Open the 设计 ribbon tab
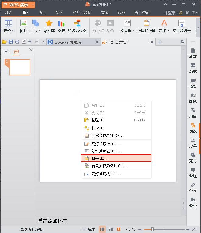Image resolution: width=201 pixels, height=233 pixels. 43,12
